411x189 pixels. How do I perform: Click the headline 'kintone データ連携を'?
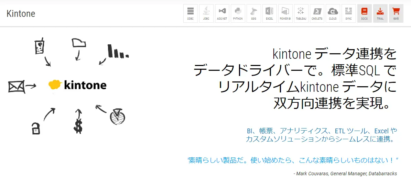pyautogui.click(x=334, y=54)
